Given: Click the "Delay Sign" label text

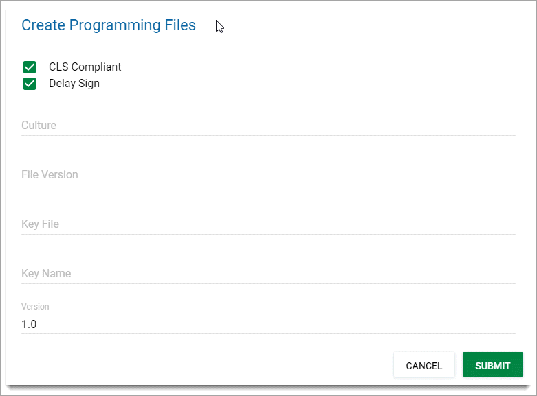Looking at the screenshot, I should [74, 84].
